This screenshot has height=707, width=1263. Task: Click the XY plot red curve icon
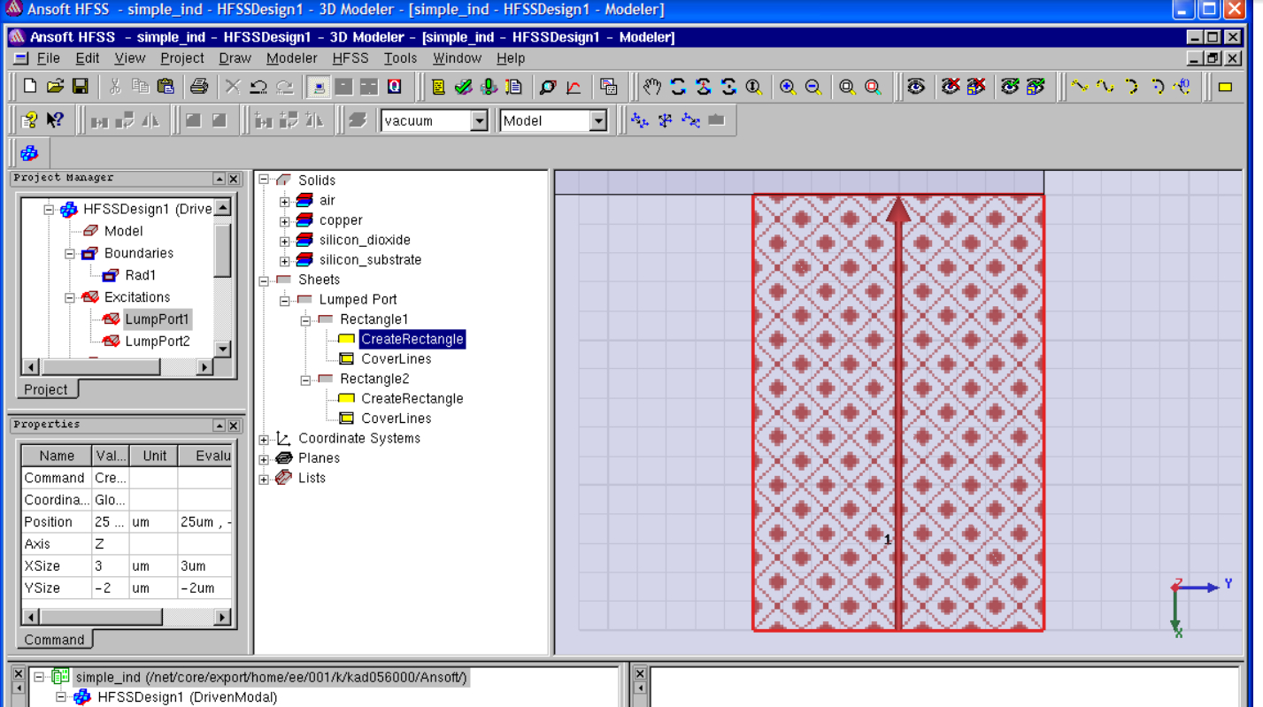pos(574,87)
